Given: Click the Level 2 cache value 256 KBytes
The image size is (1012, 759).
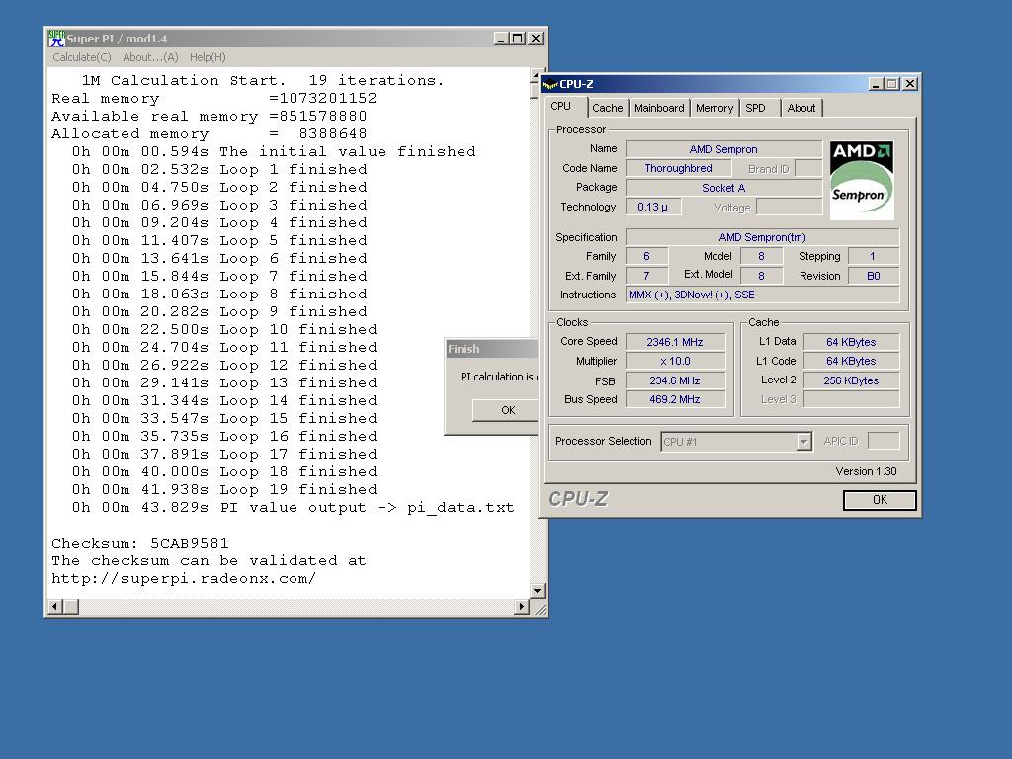Looking at the screenshot, I should 851,380.
